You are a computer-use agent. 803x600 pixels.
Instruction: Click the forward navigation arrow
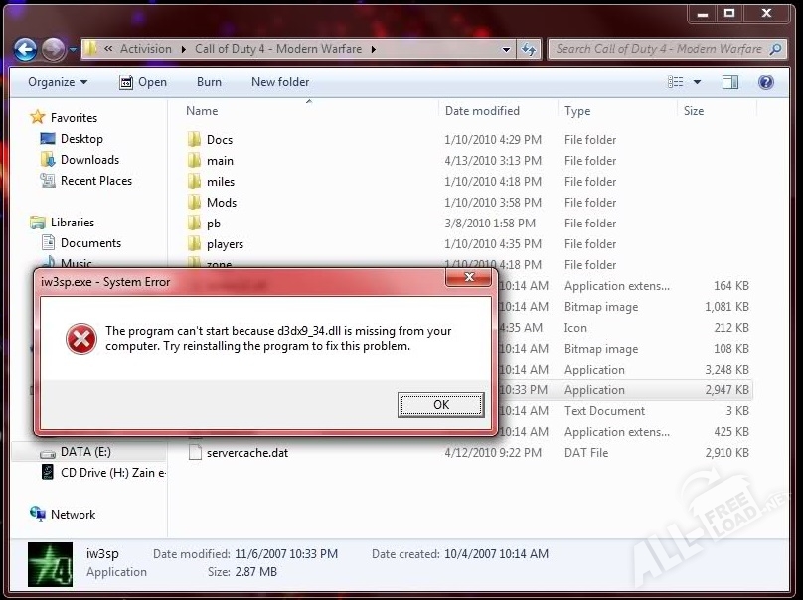[54, 49]
